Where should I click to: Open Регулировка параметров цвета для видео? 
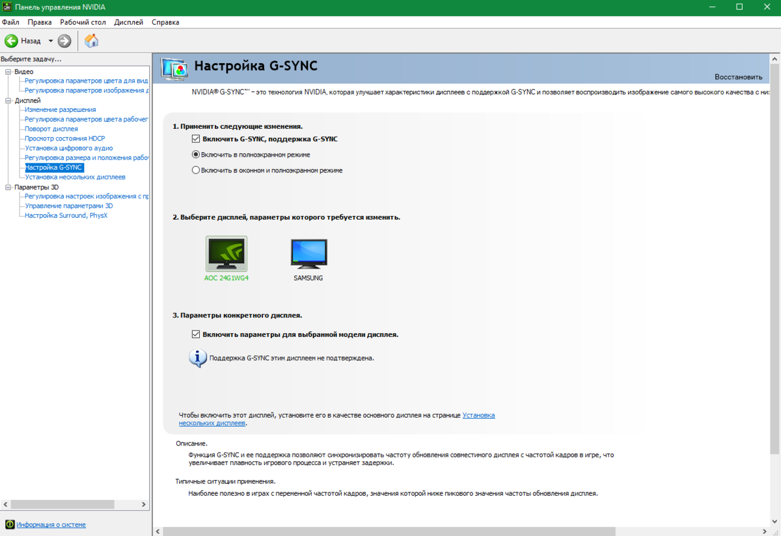point(87,81)
